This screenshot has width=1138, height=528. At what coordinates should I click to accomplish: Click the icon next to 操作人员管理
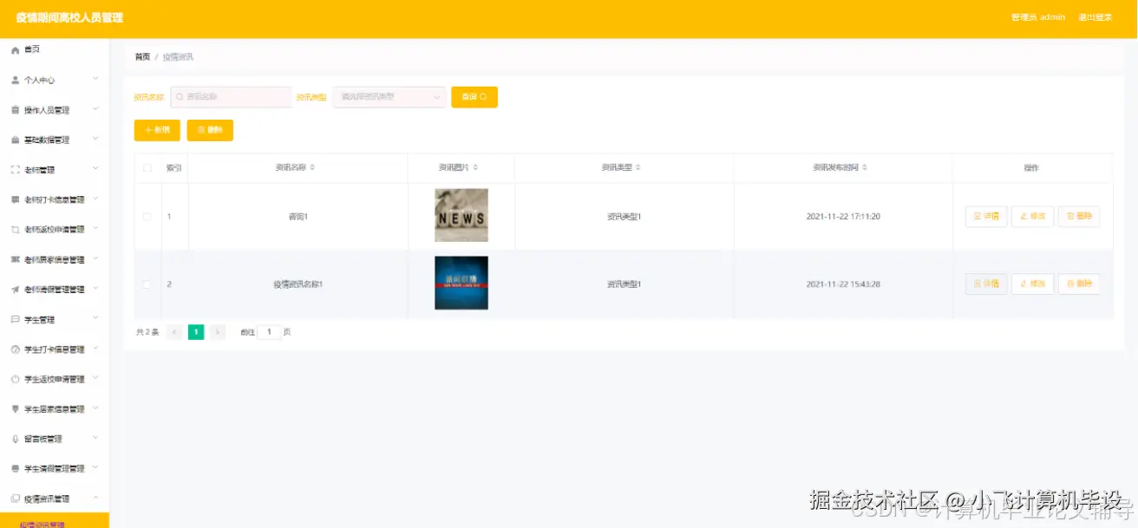coord(15,110)
